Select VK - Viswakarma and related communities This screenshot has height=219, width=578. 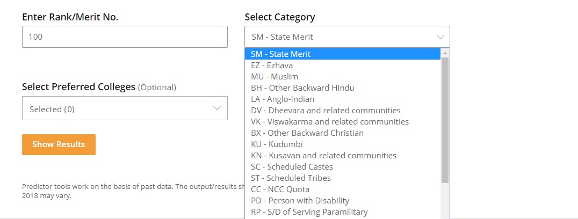[x=330, y=122]
